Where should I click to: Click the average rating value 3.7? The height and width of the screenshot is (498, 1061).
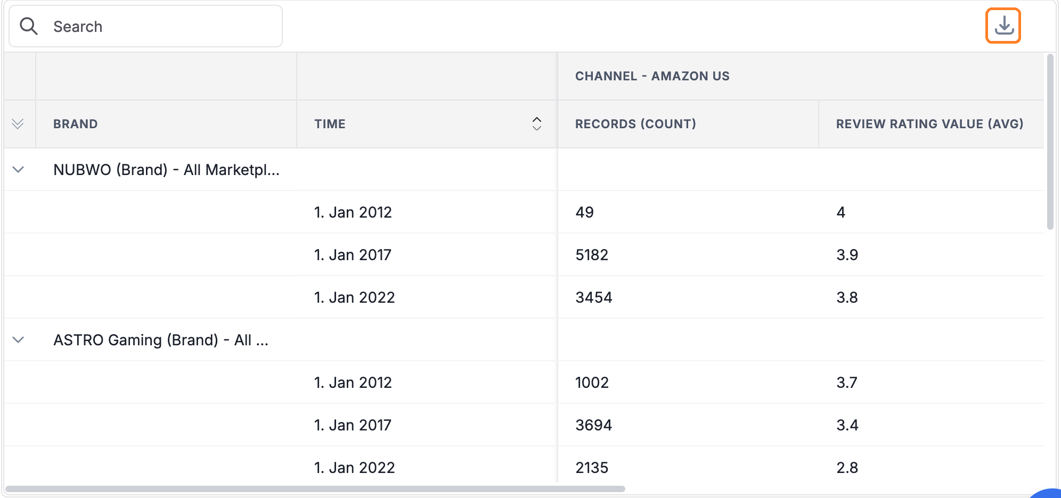coord(847,383)
